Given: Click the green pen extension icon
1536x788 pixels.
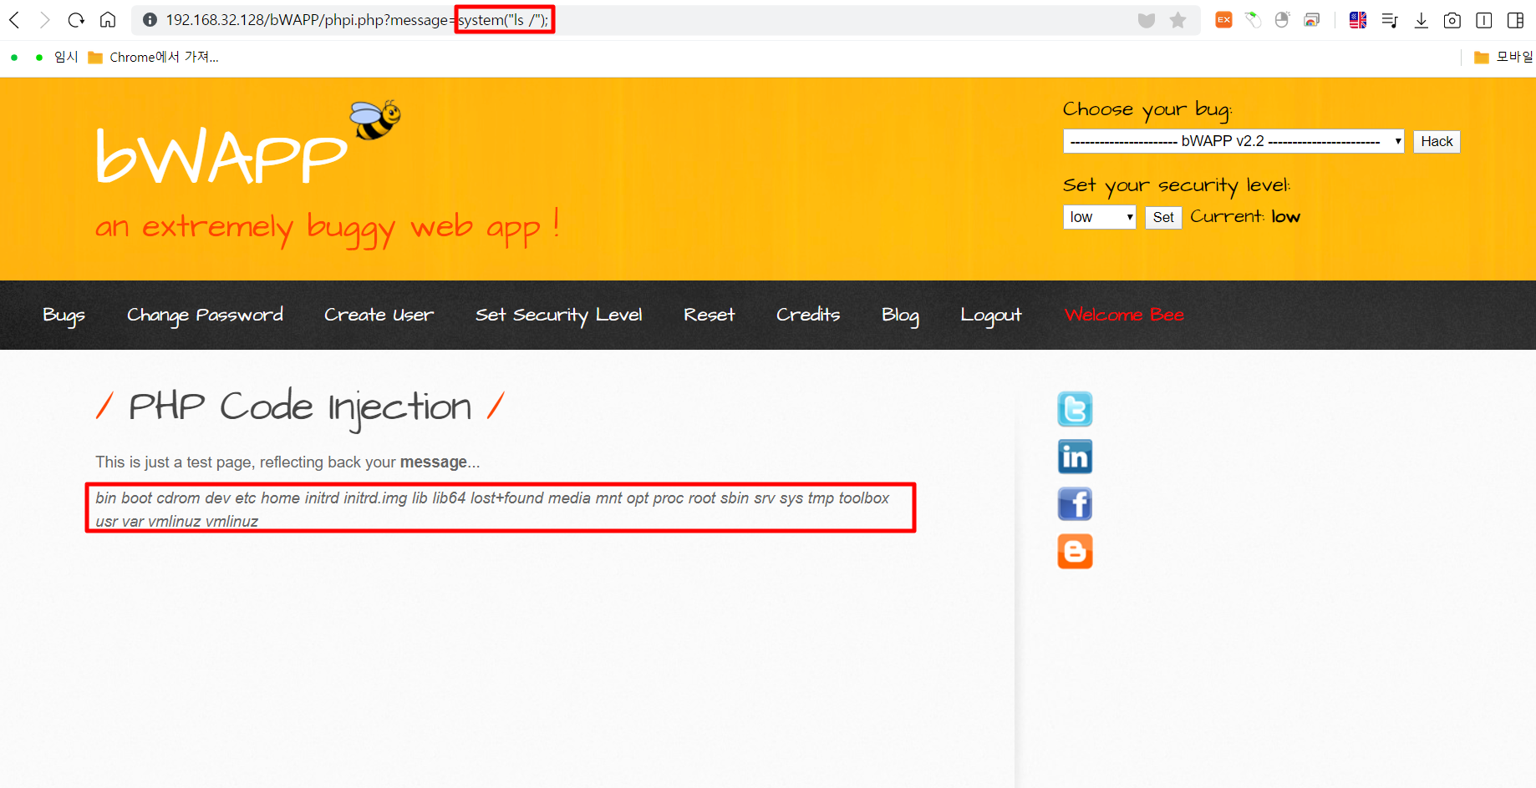Looking at the screenshot, I should 1253,20.
